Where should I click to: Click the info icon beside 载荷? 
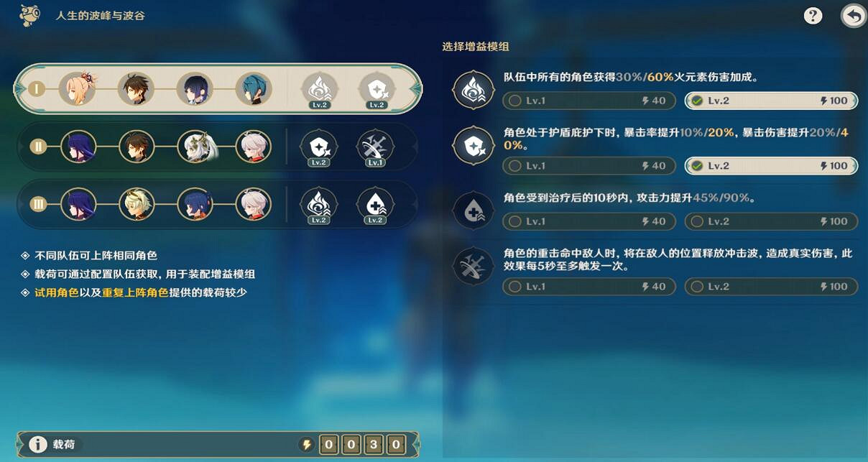point(37,445)
